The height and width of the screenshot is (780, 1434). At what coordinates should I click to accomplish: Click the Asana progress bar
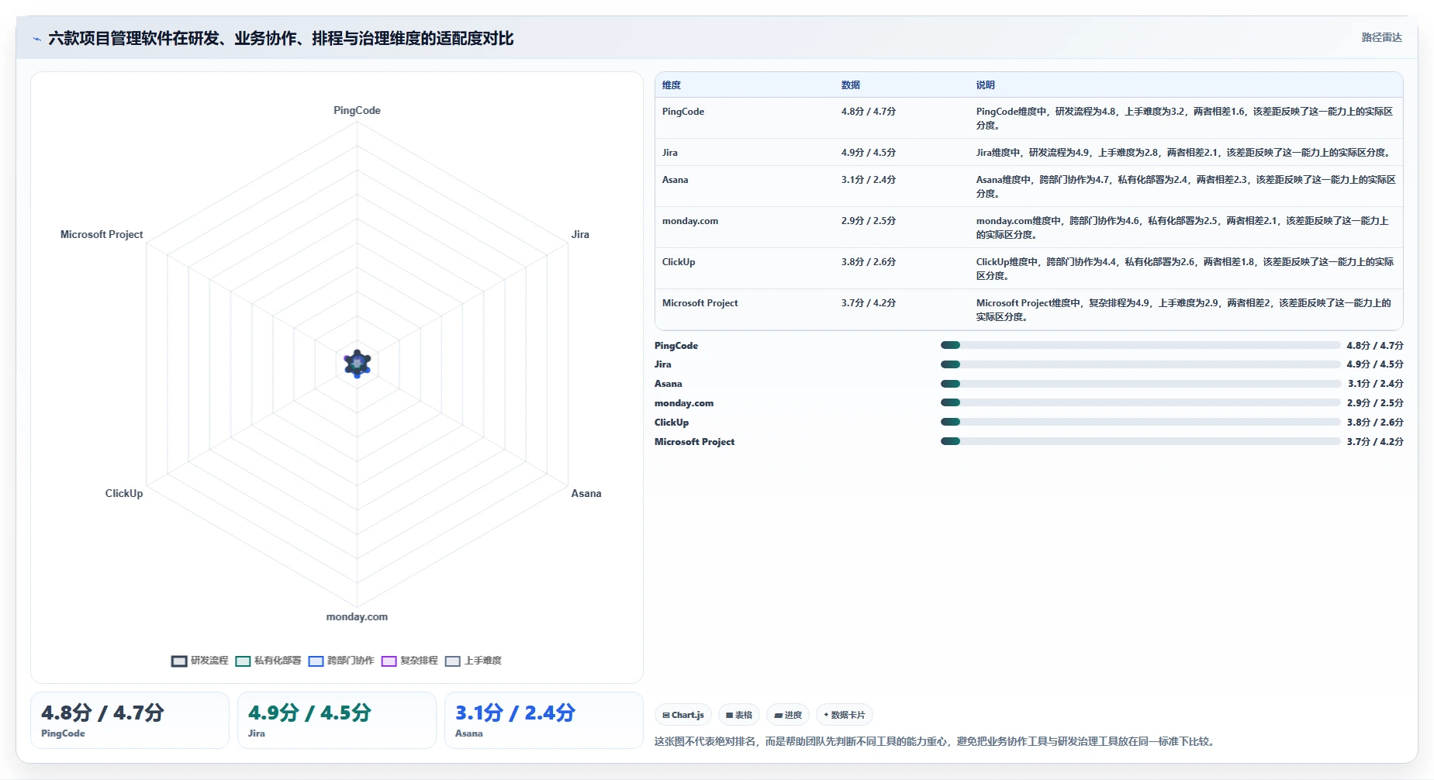tap(1140, 384)
